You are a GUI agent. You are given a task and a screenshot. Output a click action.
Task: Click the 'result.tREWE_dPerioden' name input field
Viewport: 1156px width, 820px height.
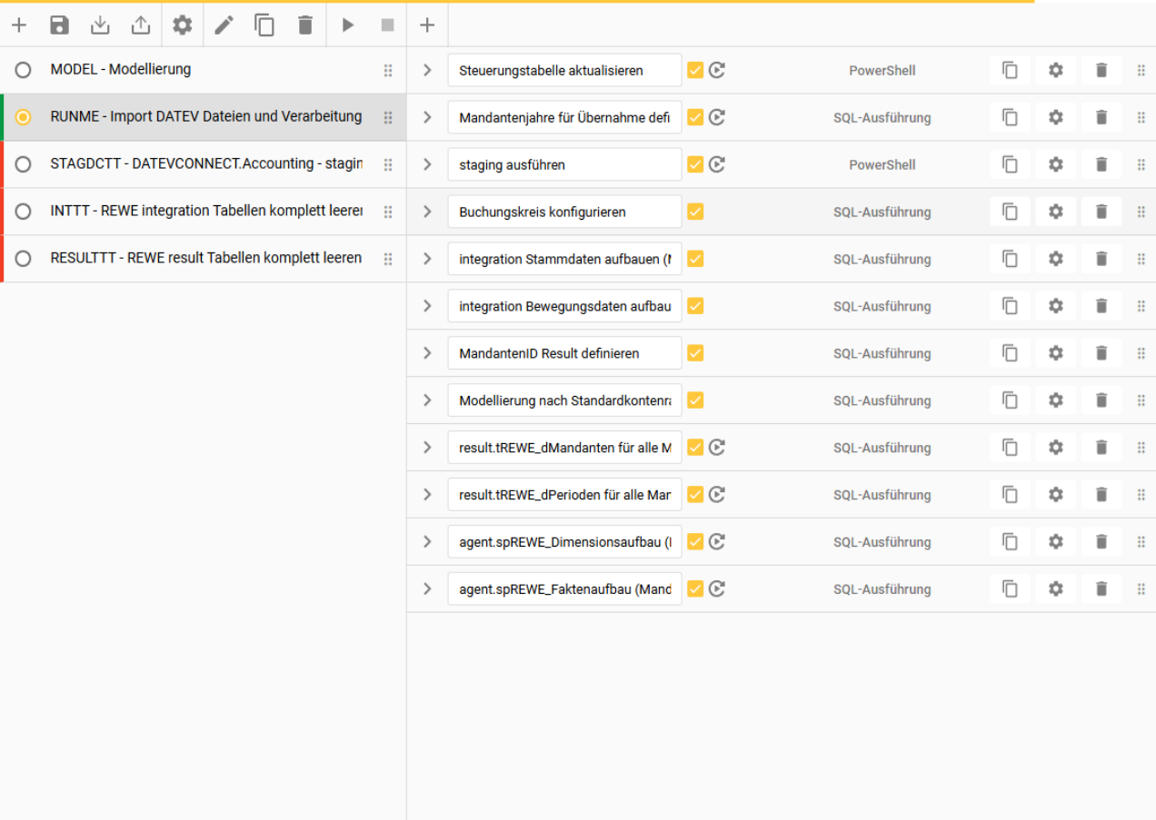(x=564, y=495)
